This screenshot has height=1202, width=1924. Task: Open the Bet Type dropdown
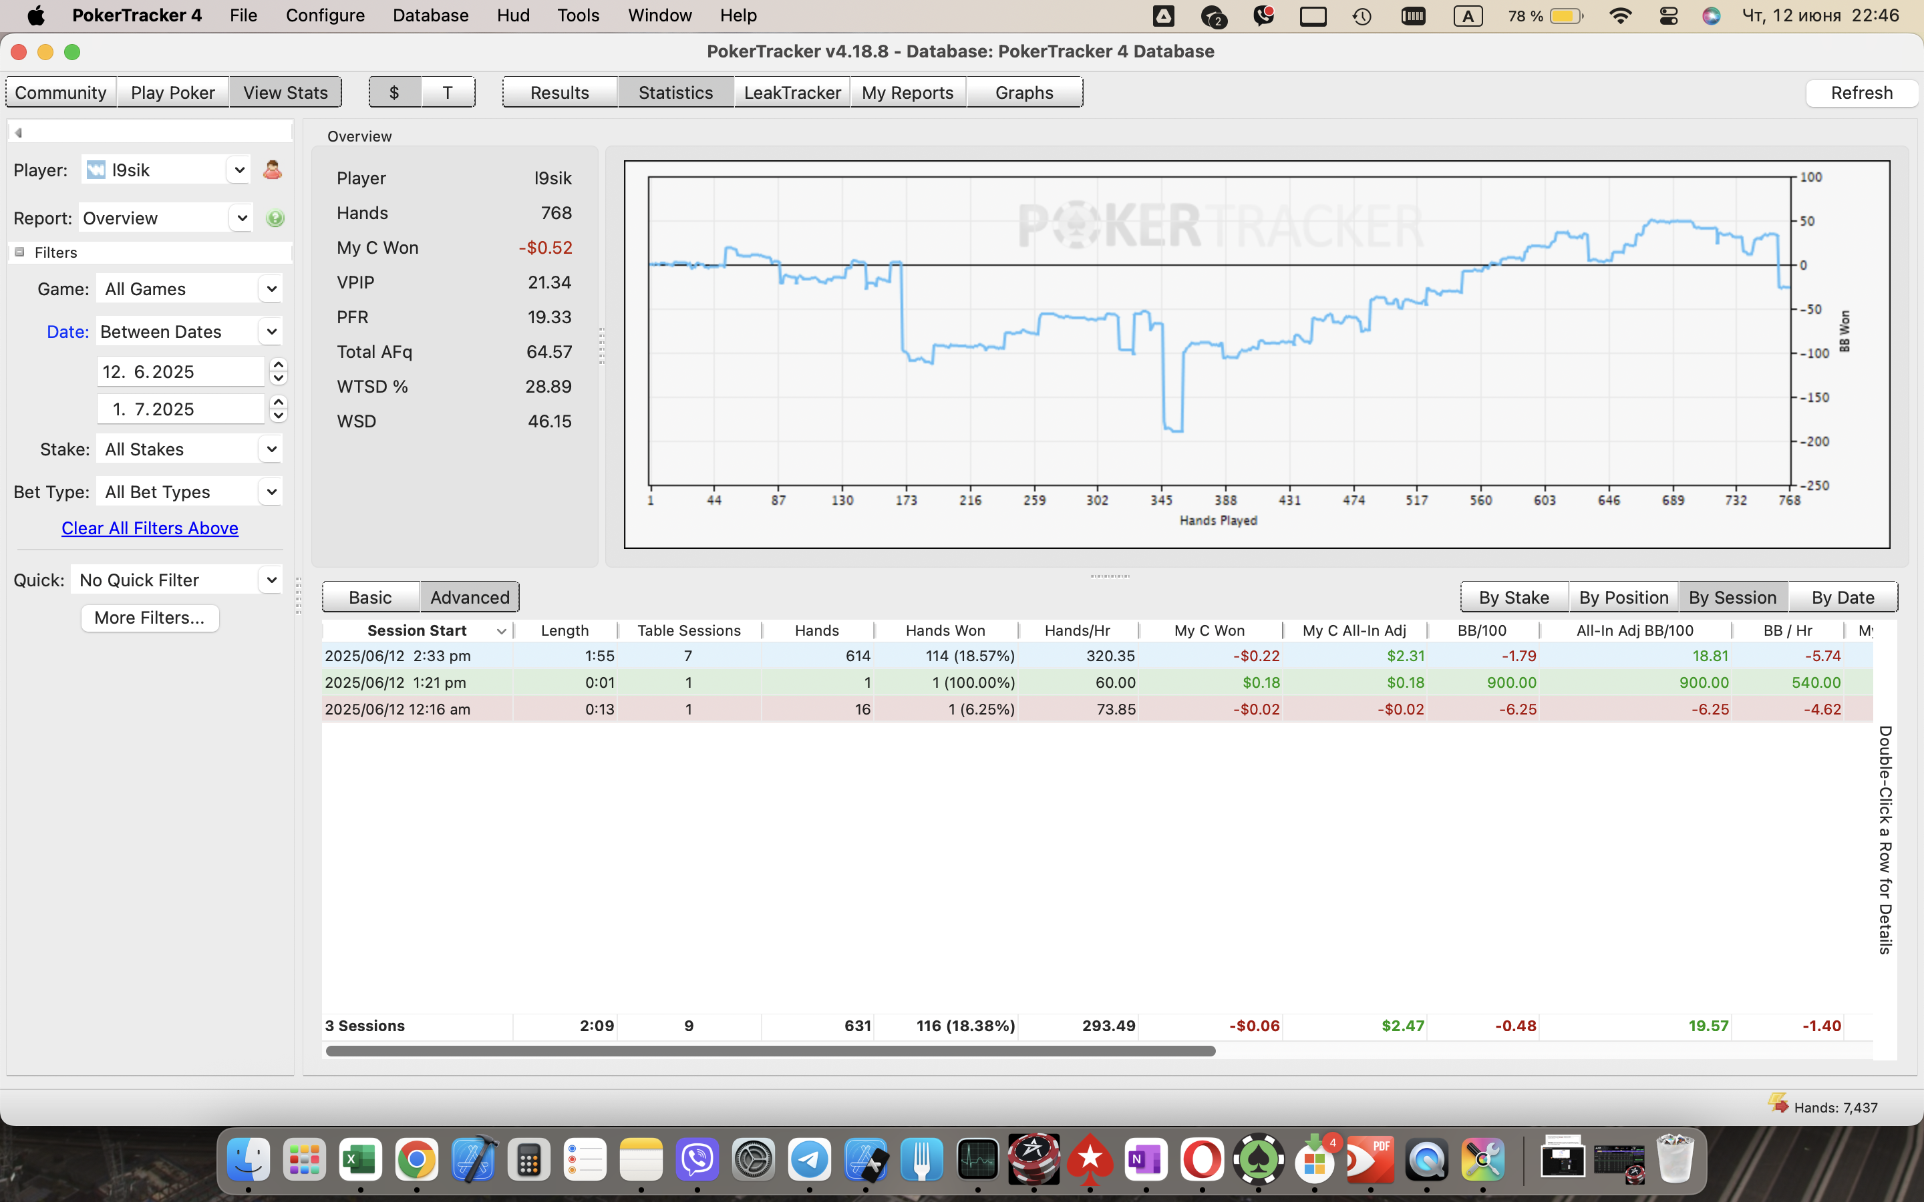[x=271, y=492]
